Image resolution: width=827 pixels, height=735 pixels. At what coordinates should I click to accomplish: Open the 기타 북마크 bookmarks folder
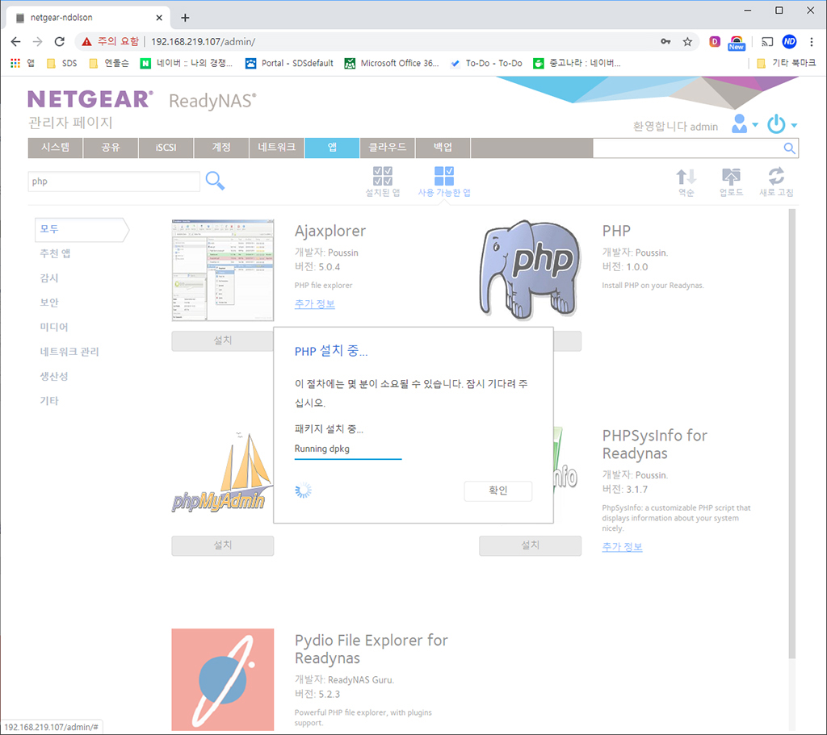click(x=787, y=63)
